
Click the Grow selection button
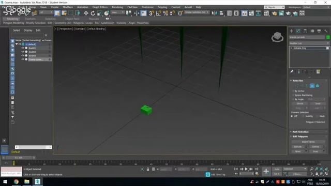click(318, 103)
